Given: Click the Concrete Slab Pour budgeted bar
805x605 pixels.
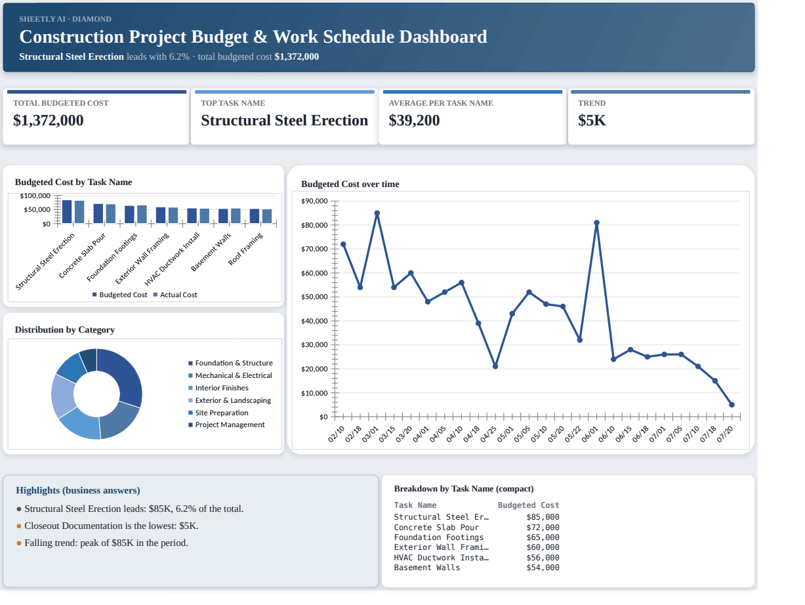Looking at the screenshot, I should (x=98, y=214).
